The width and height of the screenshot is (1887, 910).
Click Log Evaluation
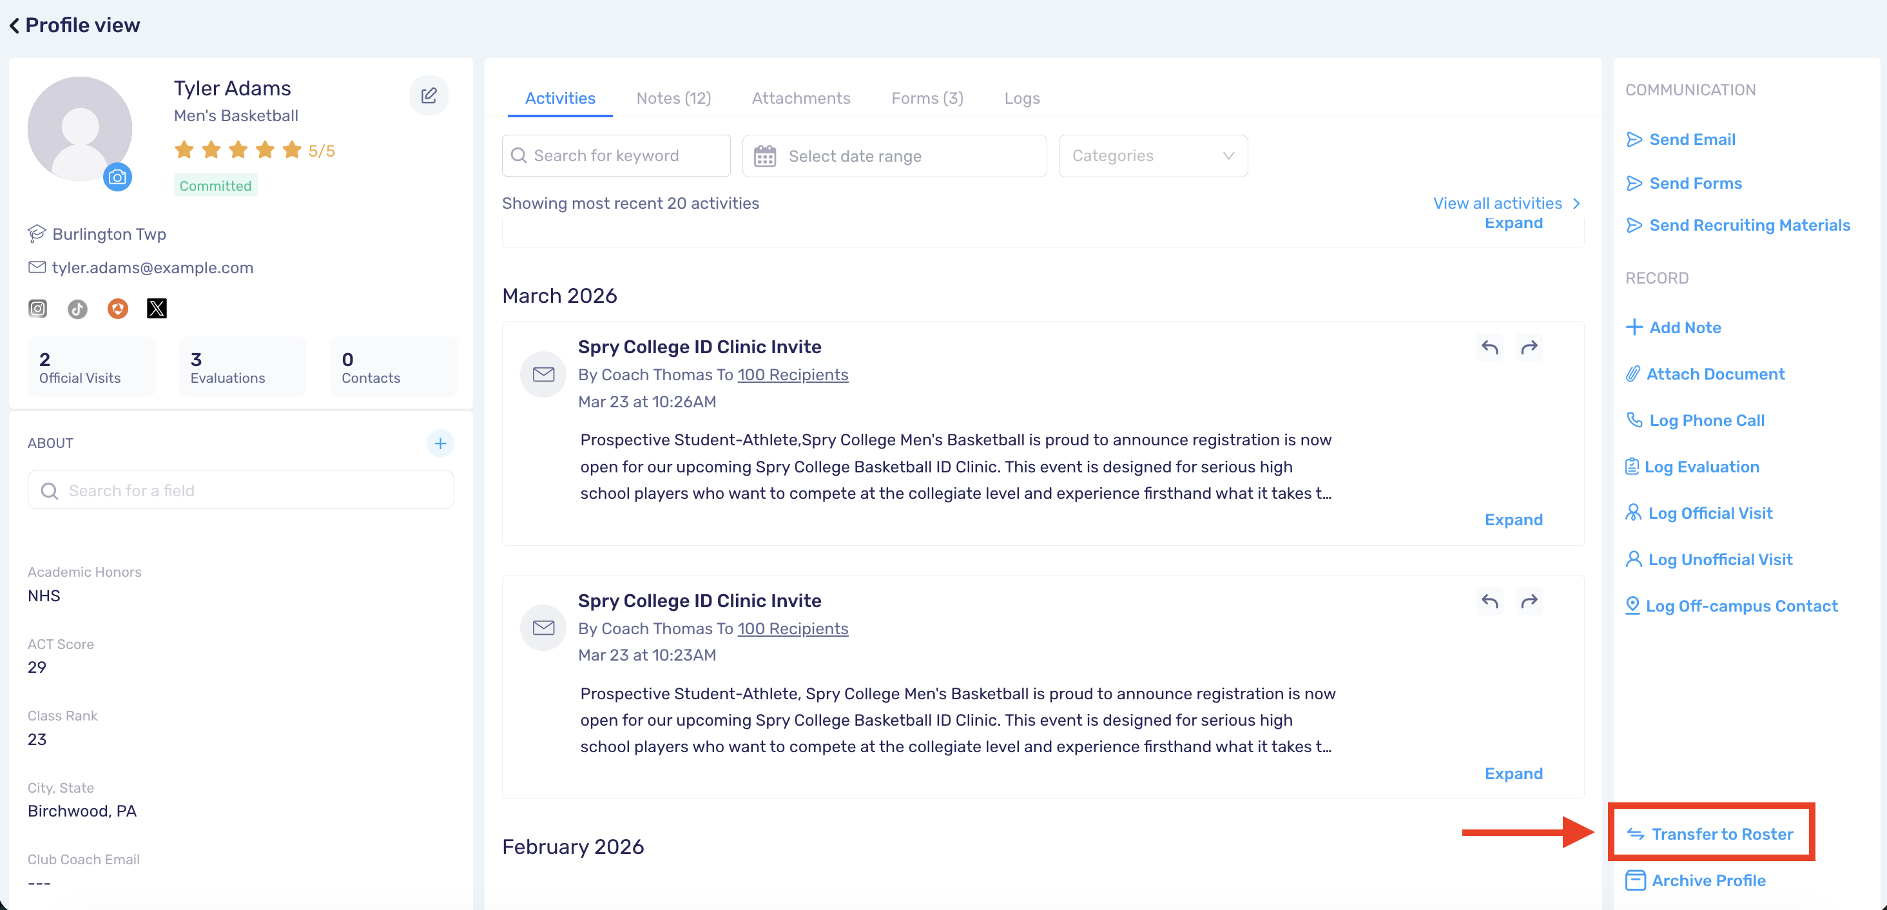[1692, 467]
